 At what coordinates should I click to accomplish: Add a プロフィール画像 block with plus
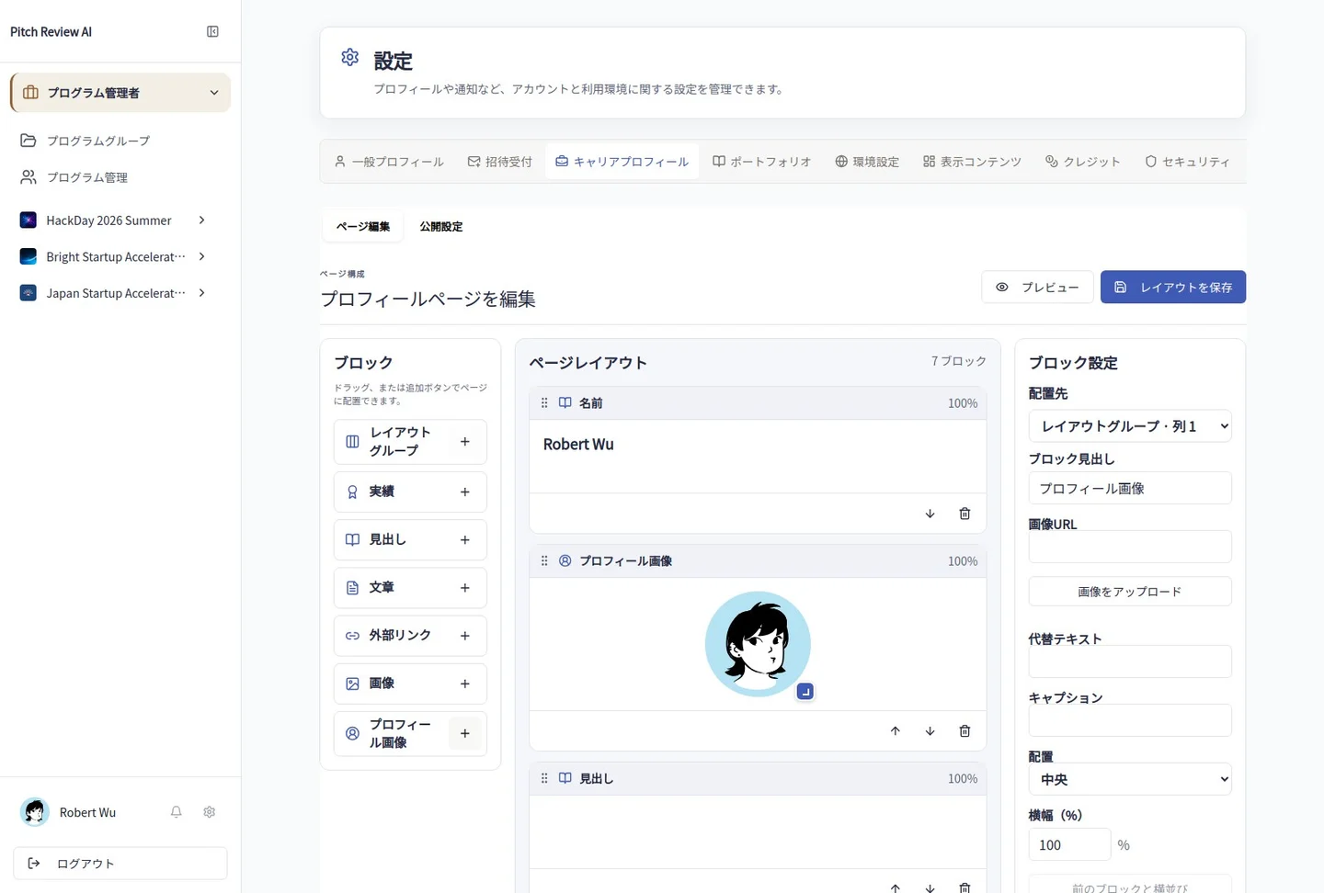point(465,733)
